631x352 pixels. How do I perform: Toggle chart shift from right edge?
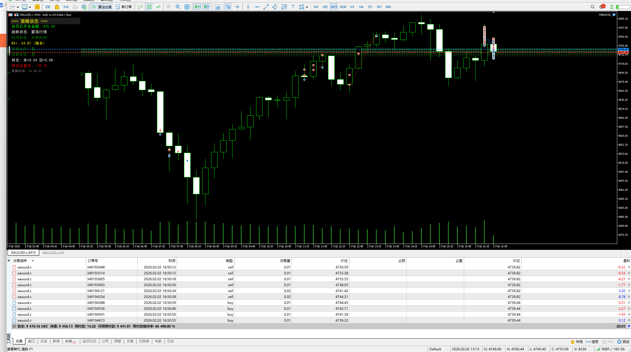click(x=207, y=7)
